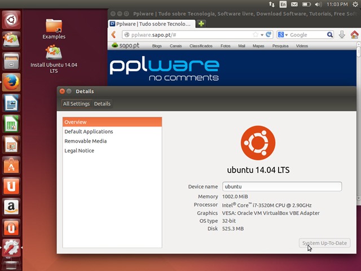361x271 pixels.
Task: Open the sound volume indicator
Action: pos(318,4)
